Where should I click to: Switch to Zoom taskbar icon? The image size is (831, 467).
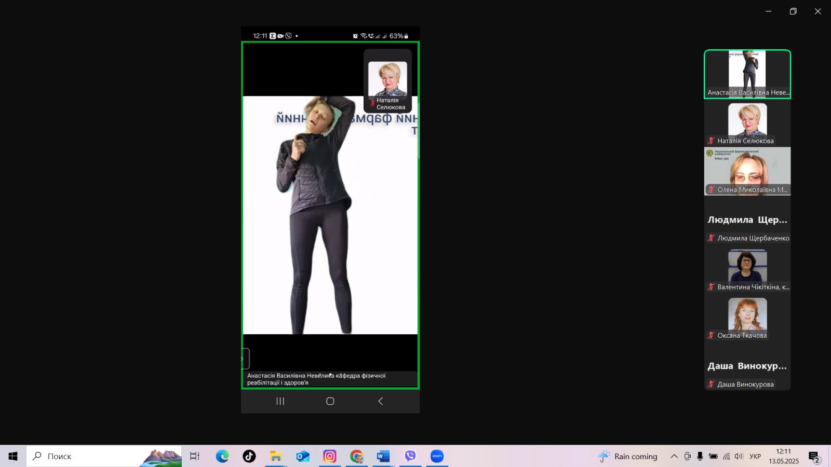click(x=437, y=456)
